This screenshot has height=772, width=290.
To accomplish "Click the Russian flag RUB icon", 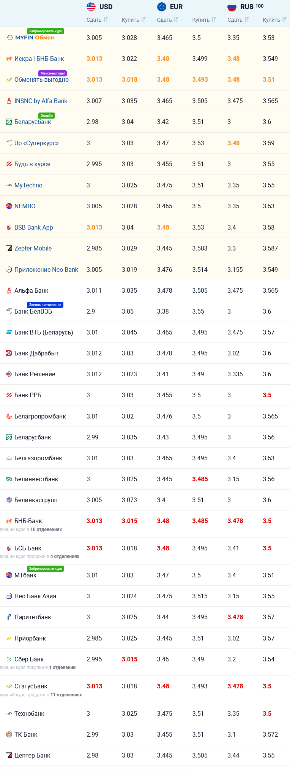I will pyautogui.click(x=232, y=7).
